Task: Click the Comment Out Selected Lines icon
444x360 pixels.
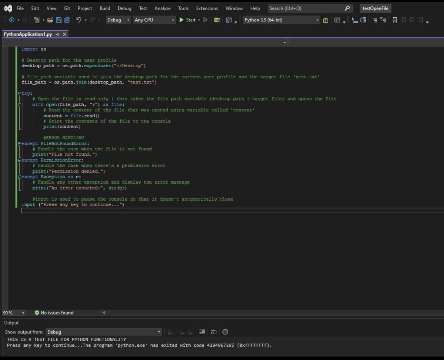Action: (375, 20)
